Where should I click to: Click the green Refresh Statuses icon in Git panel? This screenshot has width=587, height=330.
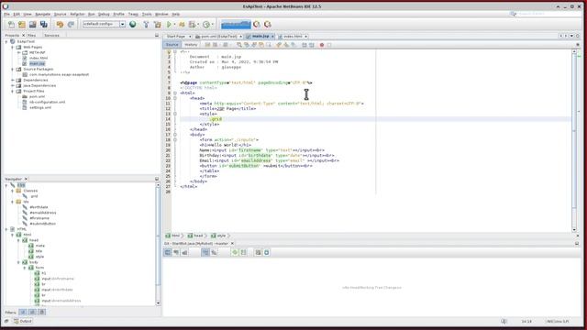tap(235, 253)
